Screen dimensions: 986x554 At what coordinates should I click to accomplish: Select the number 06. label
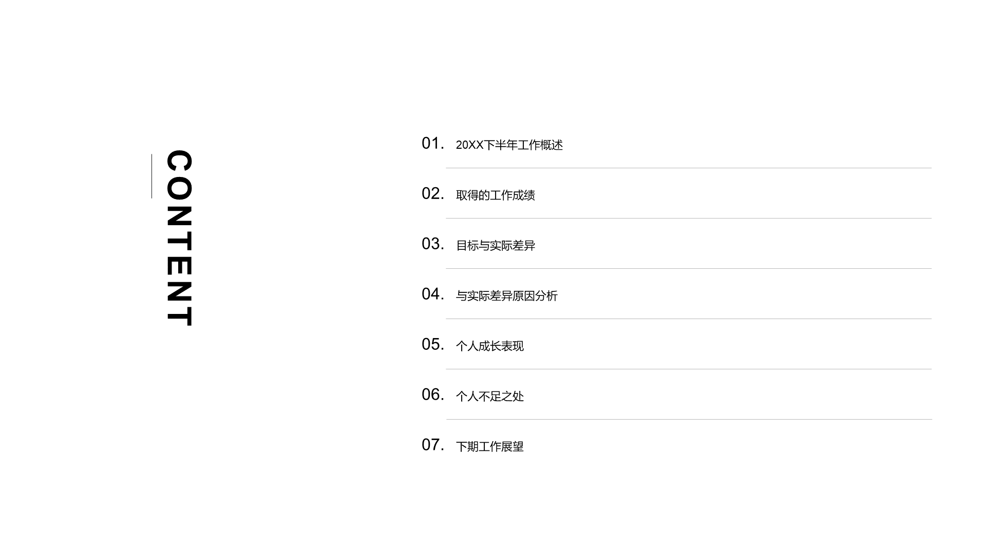pyautogui.click(x=433, y=394)
